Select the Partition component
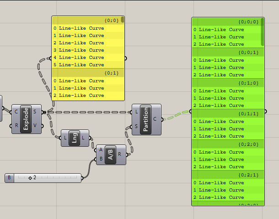Image resolution: width=279 pixels, height=219 pixels. (x=146, y=119)
